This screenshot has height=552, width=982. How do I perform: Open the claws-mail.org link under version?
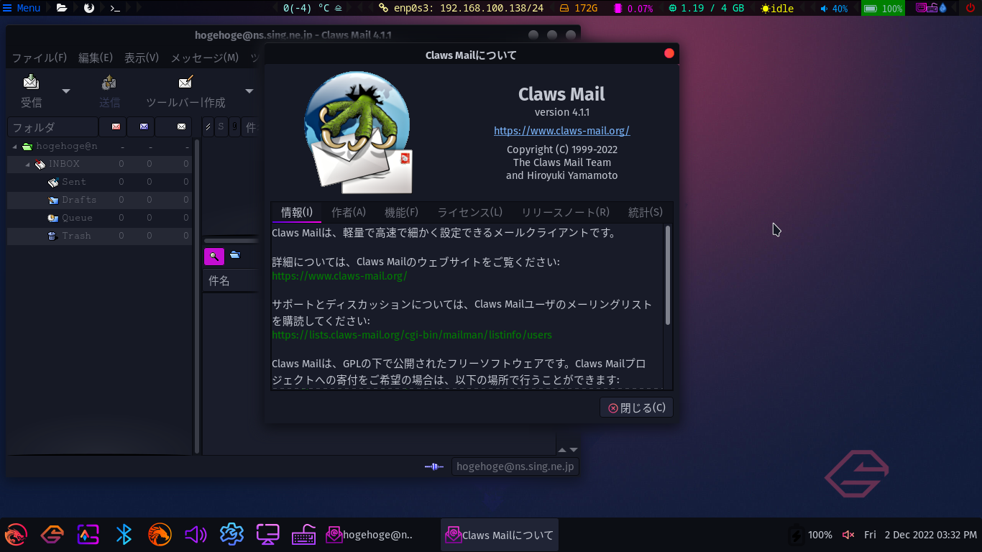point(561,131)
